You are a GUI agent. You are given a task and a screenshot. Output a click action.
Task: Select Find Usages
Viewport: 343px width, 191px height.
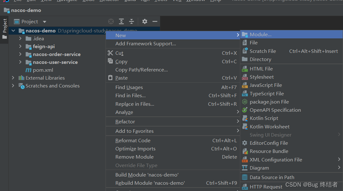[173, 87]
